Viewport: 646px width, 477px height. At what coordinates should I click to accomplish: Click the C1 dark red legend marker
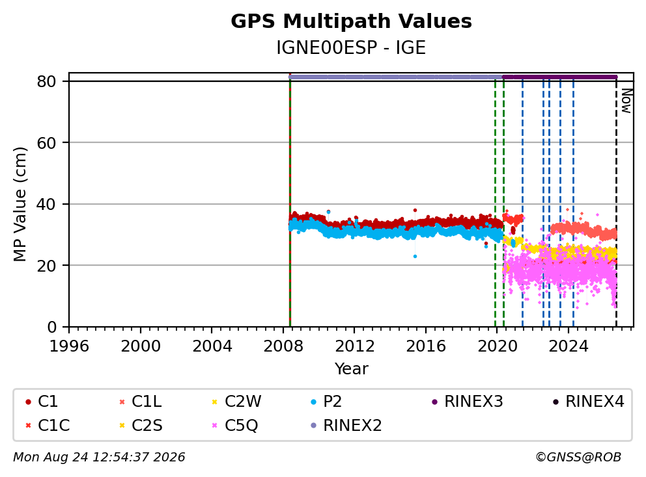click(x=28, y=402)
